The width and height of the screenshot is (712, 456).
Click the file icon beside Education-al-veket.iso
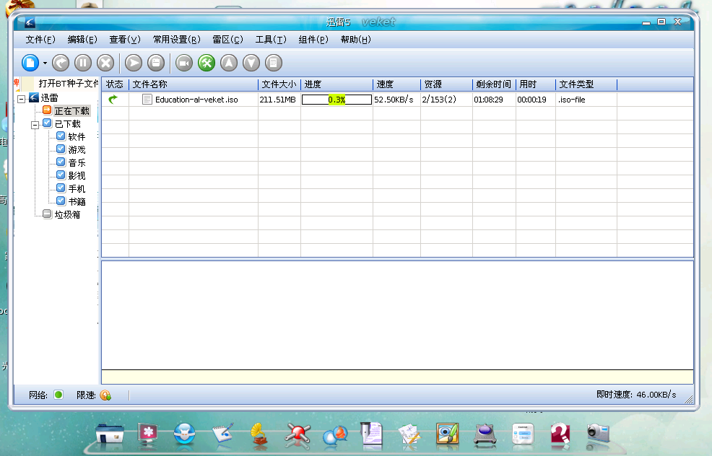pyautogui.click(x=147, y=100)
